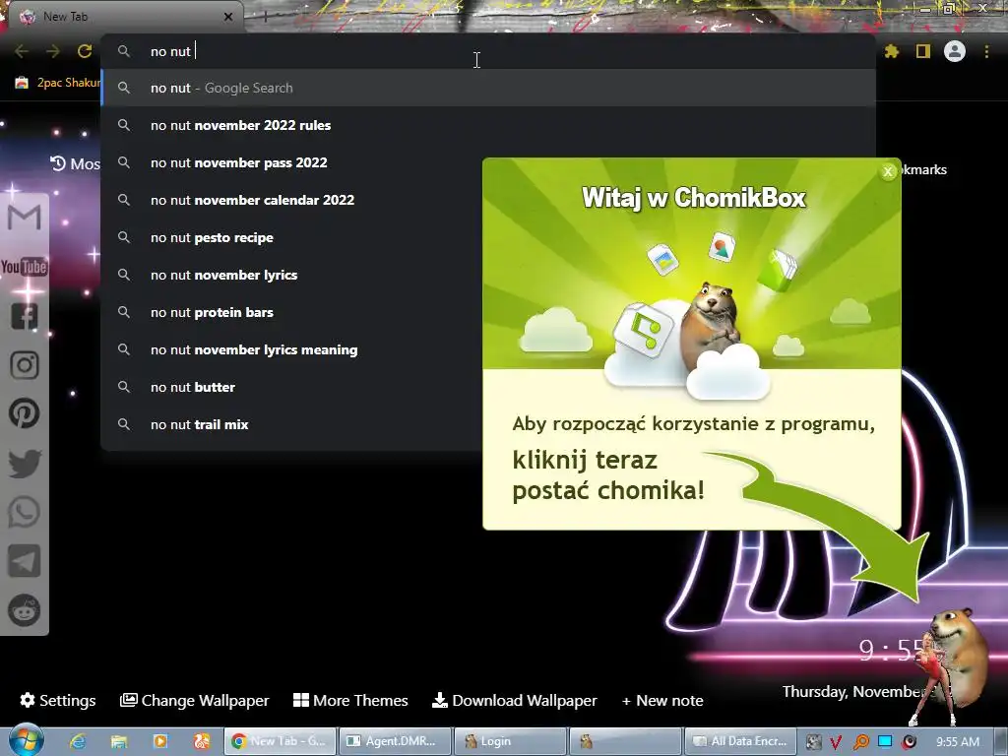Screen dimensions: 1008x756
Task: Open the Reddit shortcut in the sidebar
Action: 25,610
